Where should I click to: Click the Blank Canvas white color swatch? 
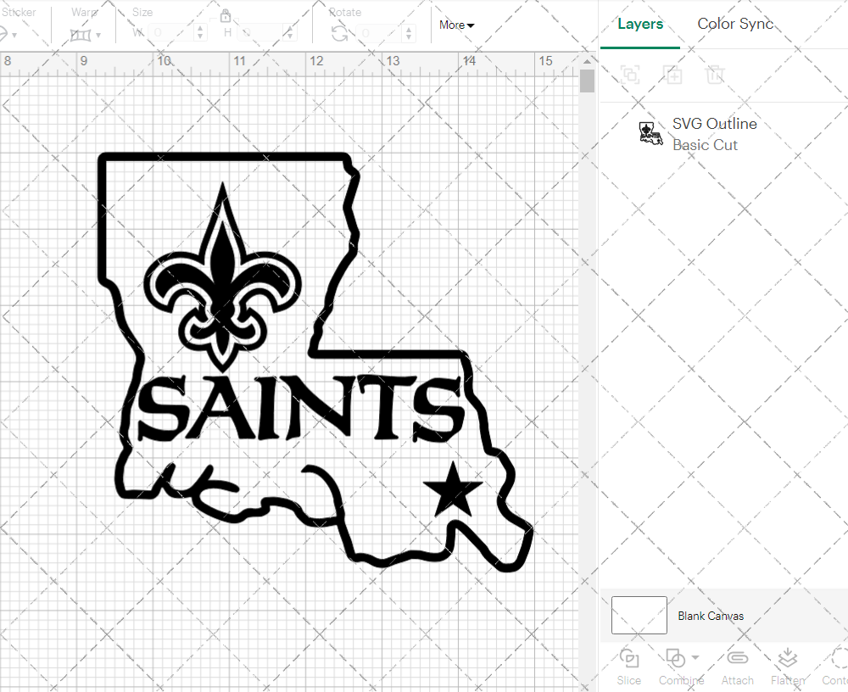click(639, 616)
